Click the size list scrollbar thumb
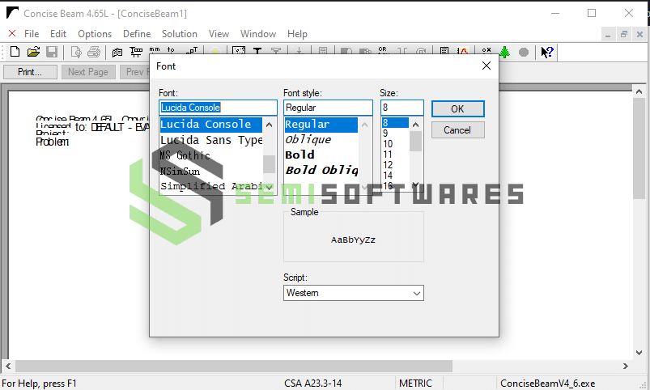 pos(416,142)
